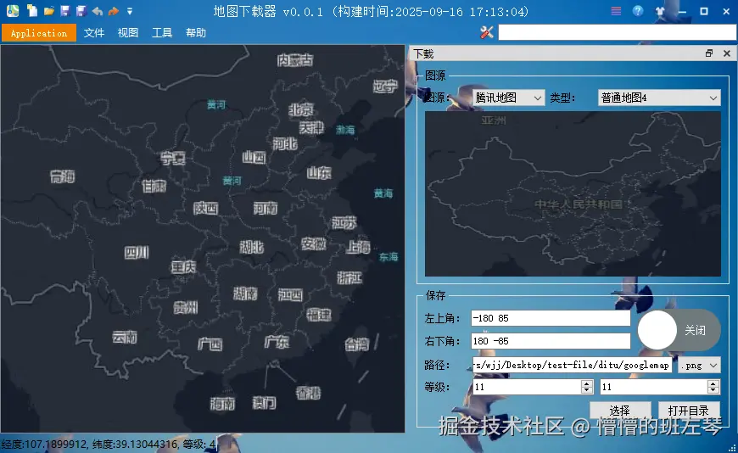Viewport: 738px width, 453px height.
Task: Open the 图源 dropdown showing 腾讯地图
Action: pyautogui.click(x=509, y=98)
